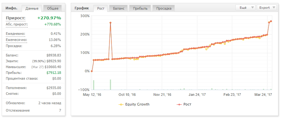The height and width of the screenshot is (121, 281).
Task: Open the Ещё dropdown menu
Action: [245, 7]
